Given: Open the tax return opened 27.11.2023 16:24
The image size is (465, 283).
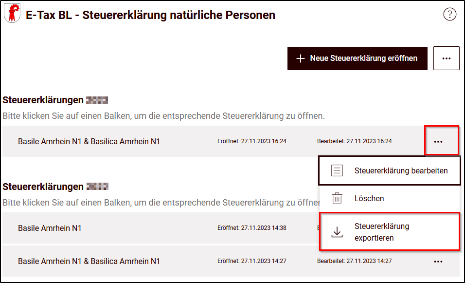Looking at the screenshot, I should coord(214,141).
